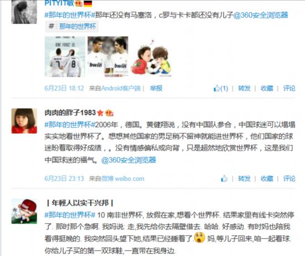Open the bwin jersey players photo
305x256 pixels.
108,57
